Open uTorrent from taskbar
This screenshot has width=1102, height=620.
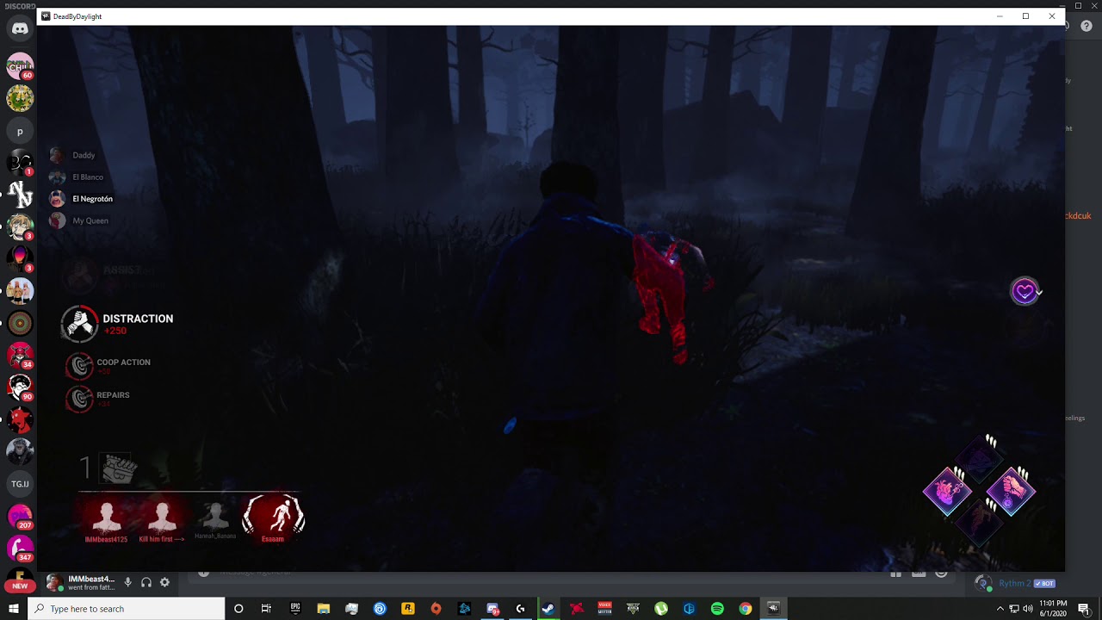[661, 609]
